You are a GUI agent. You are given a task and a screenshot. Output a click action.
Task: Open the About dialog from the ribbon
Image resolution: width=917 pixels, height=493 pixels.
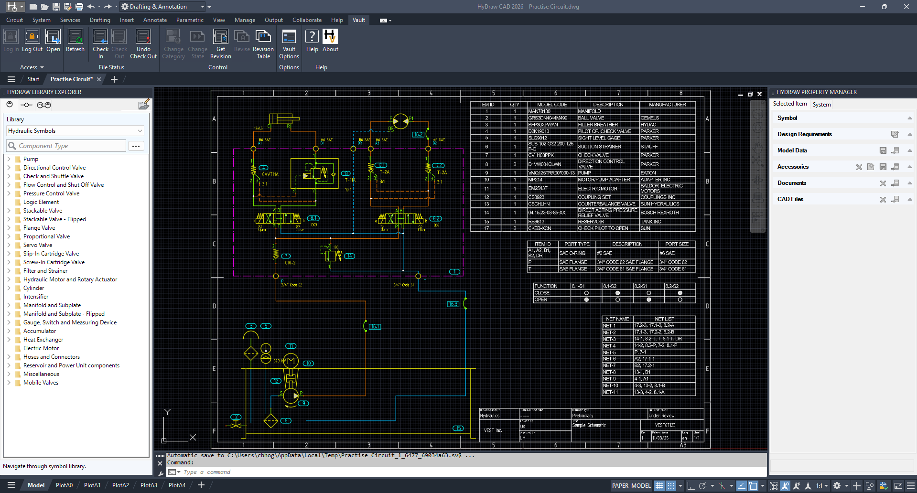click(x=330, y=41)
